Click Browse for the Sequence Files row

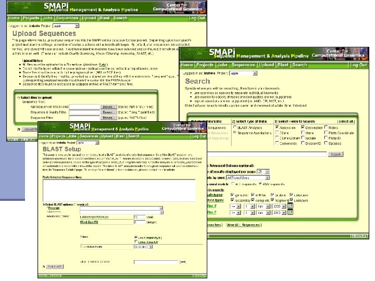coord(108,118)
